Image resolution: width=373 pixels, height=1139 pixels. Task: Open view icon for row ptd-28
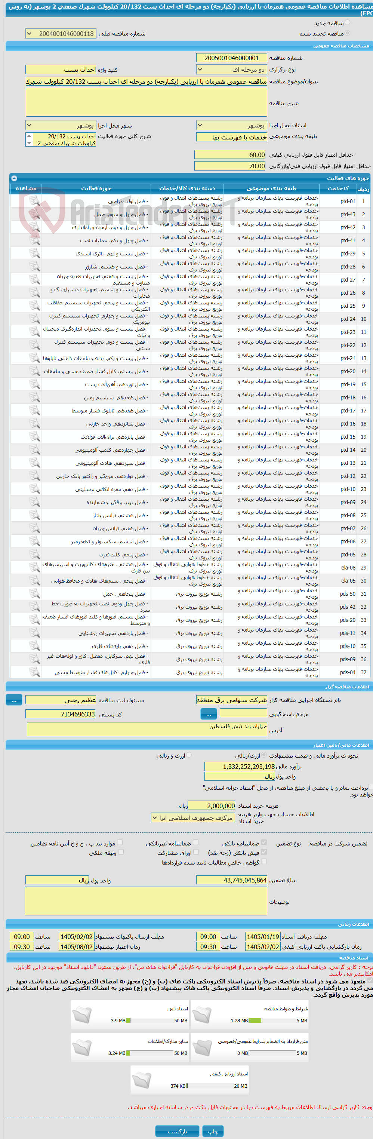pos(34,267)
